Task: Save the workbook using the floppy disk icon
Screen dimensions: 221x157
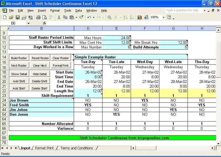Action: tap(17, 17)
